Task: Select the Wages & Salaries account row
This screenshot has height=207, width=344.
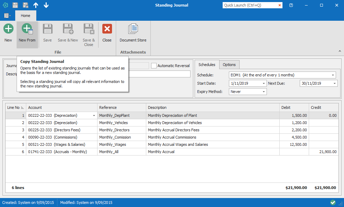Action: 56,144
